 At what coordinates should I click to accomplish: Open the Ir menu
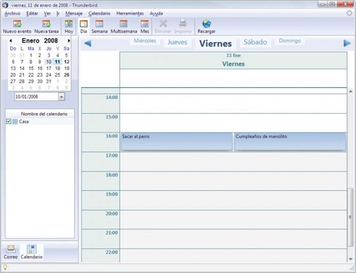coord(58,14)
